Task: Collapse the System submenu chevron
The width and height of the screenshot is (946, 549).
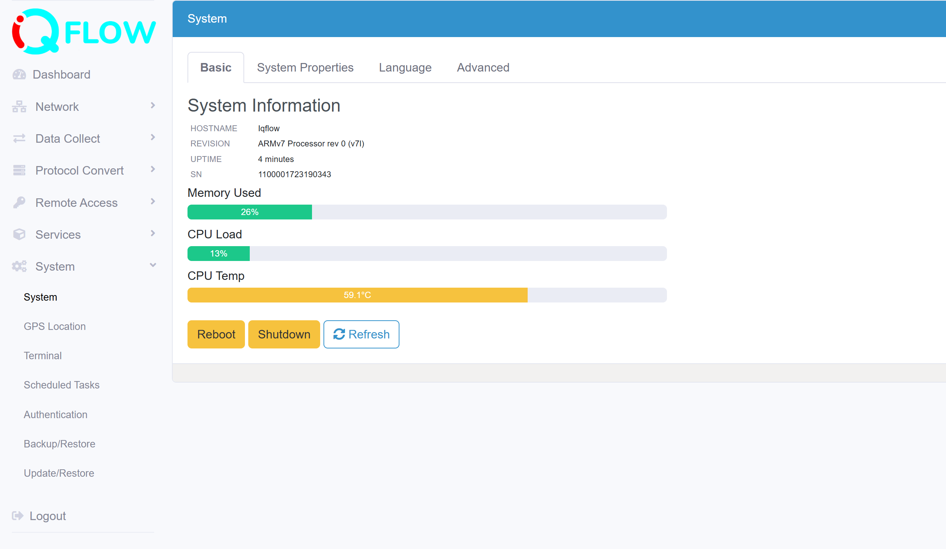Action: (x=152, y=265)
